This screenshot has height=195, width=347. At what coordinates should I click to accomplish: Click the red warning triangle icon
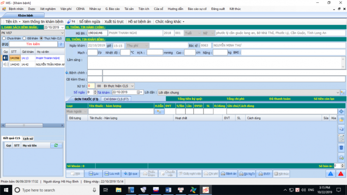341,174
